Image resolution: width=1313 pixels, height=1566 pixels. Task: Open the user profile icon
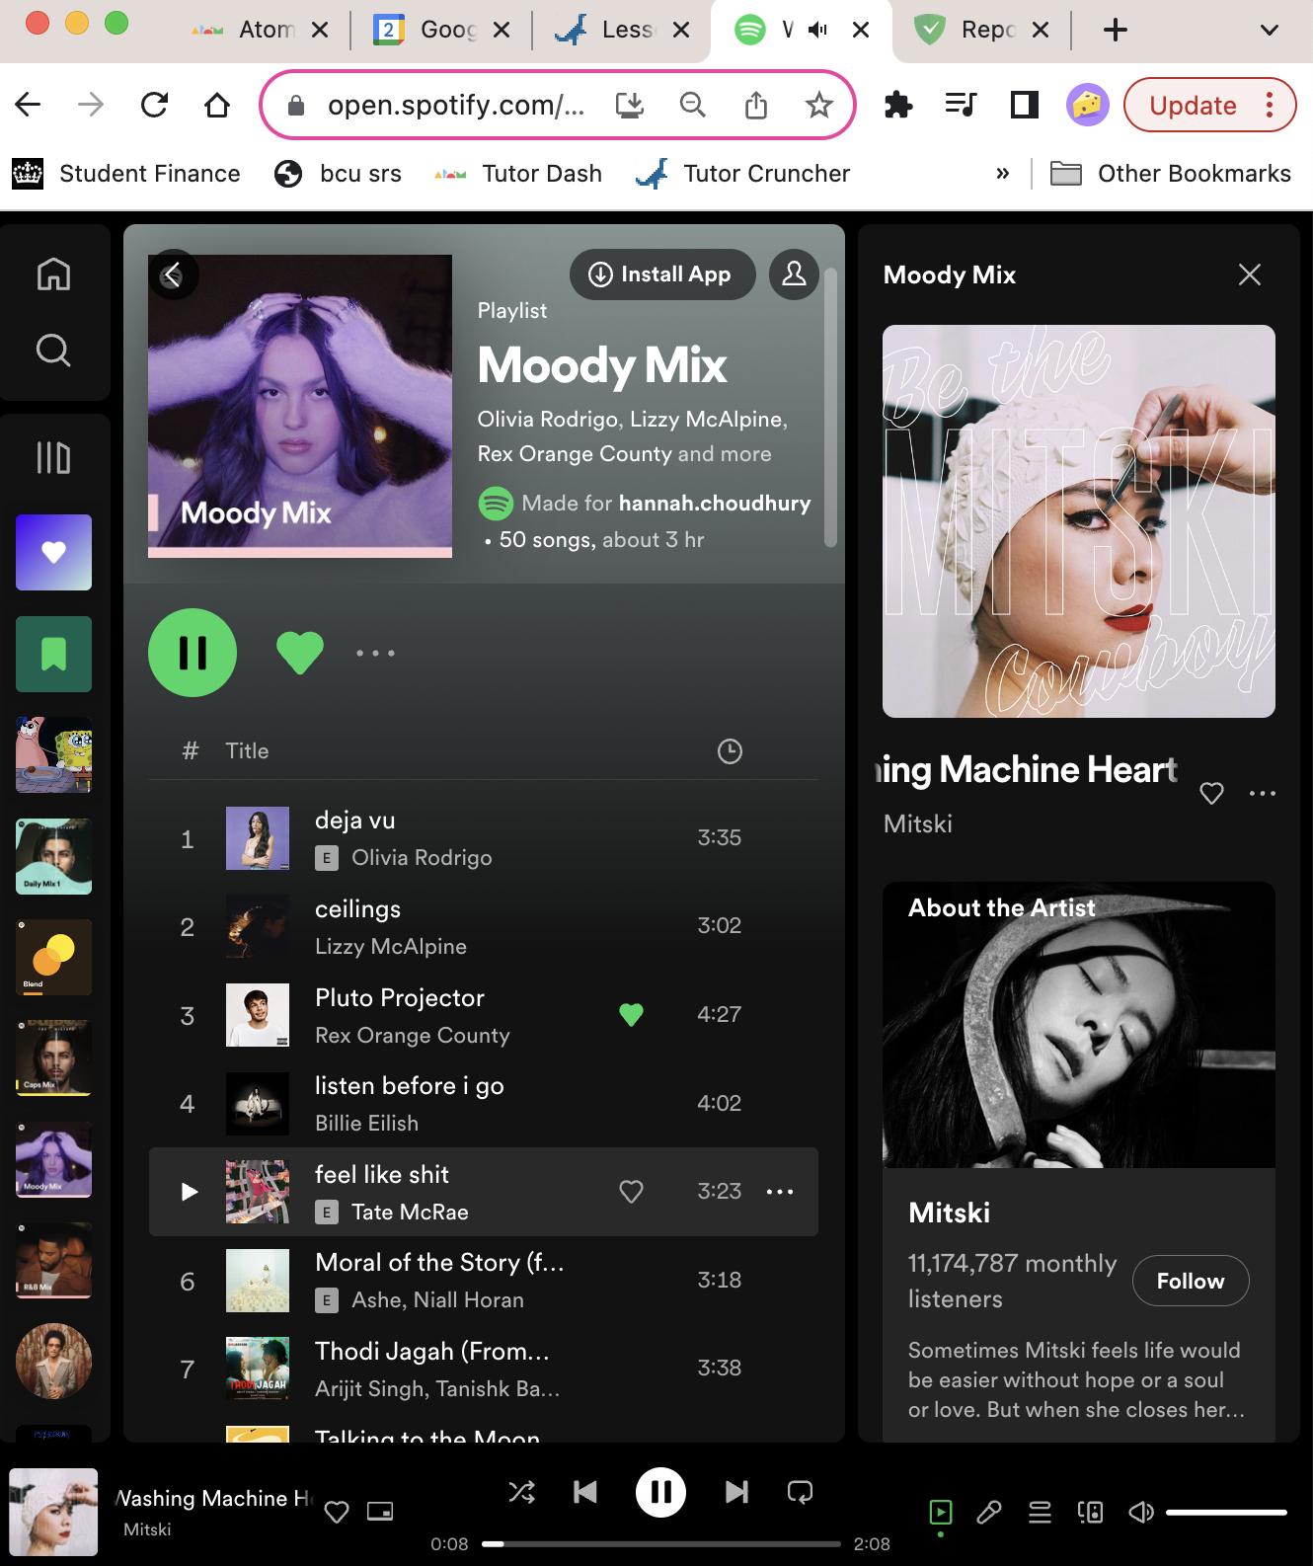pyautogui.click(x=794, y=274)
